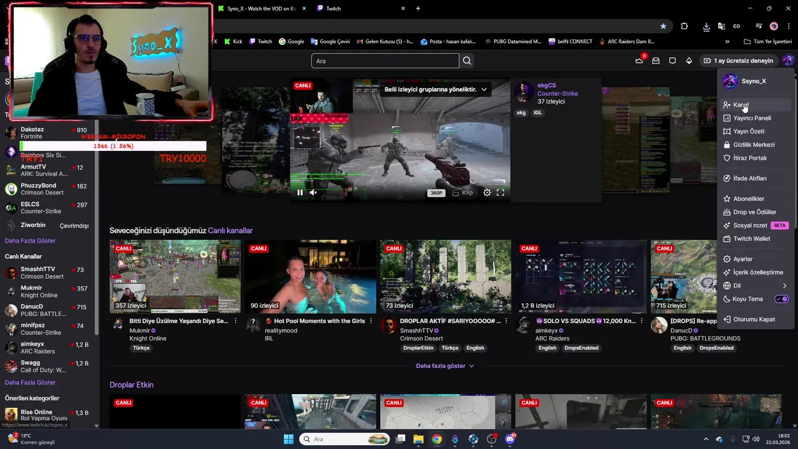Click Chrome icon in the taskbar

pyautogui.click(x=436, y=439)
